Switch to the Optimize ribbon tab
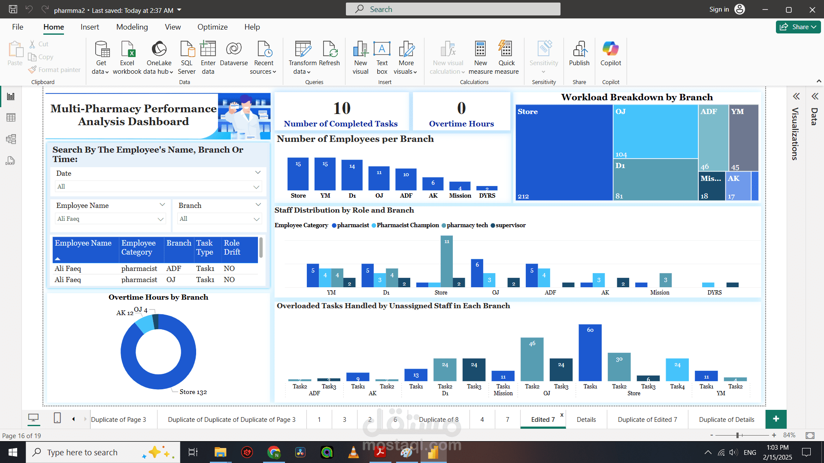Image resolution: width=824 pixels, height=463 pixels. click(x=212, y=27)
